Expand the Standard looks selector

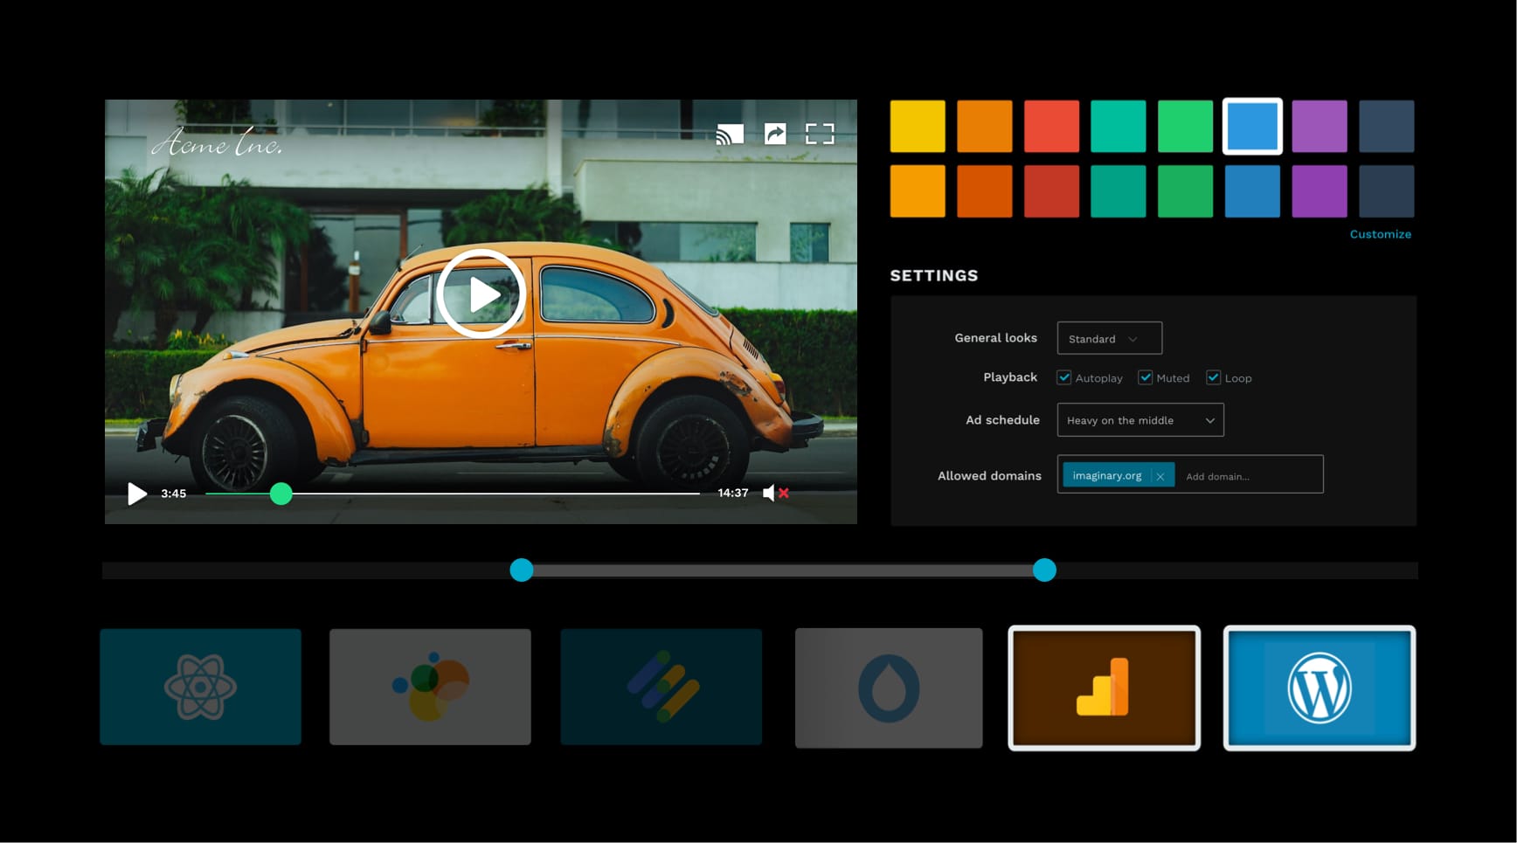tap(1108, 338)
